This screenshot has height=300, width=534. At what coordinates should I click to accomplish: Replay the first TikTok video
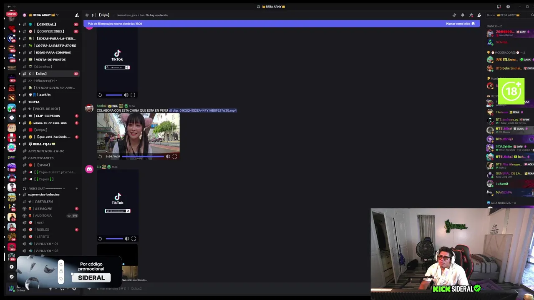100,95
